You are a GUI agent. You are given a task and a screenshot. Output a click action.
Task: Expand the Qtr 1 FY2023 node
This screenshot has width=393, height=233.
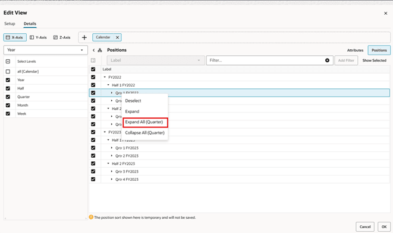click(112, 148)
